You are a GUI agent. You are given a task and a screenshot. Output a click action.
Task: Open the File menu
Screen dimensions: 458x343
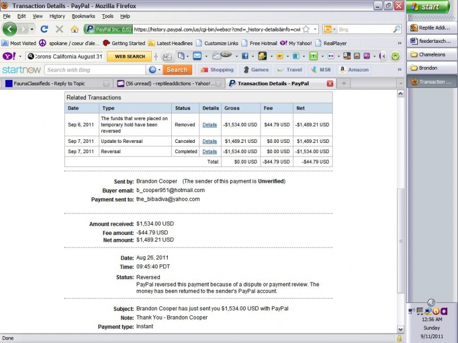point(6,16)
